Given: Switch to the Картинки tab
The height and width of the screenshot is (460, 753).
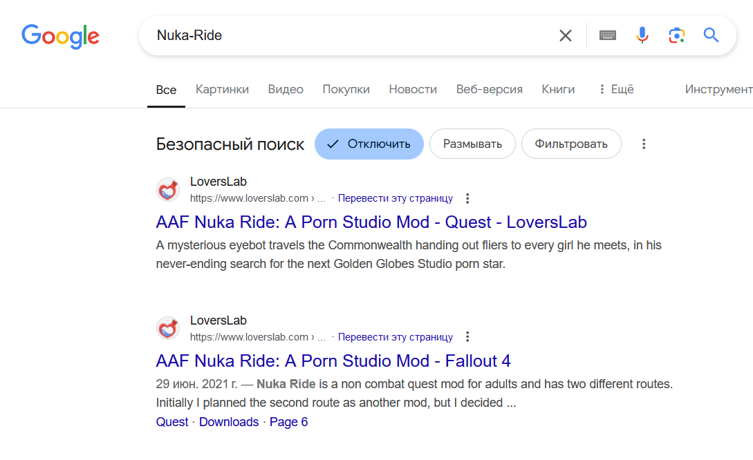Looking at the screenshot, I should (222, 89).
